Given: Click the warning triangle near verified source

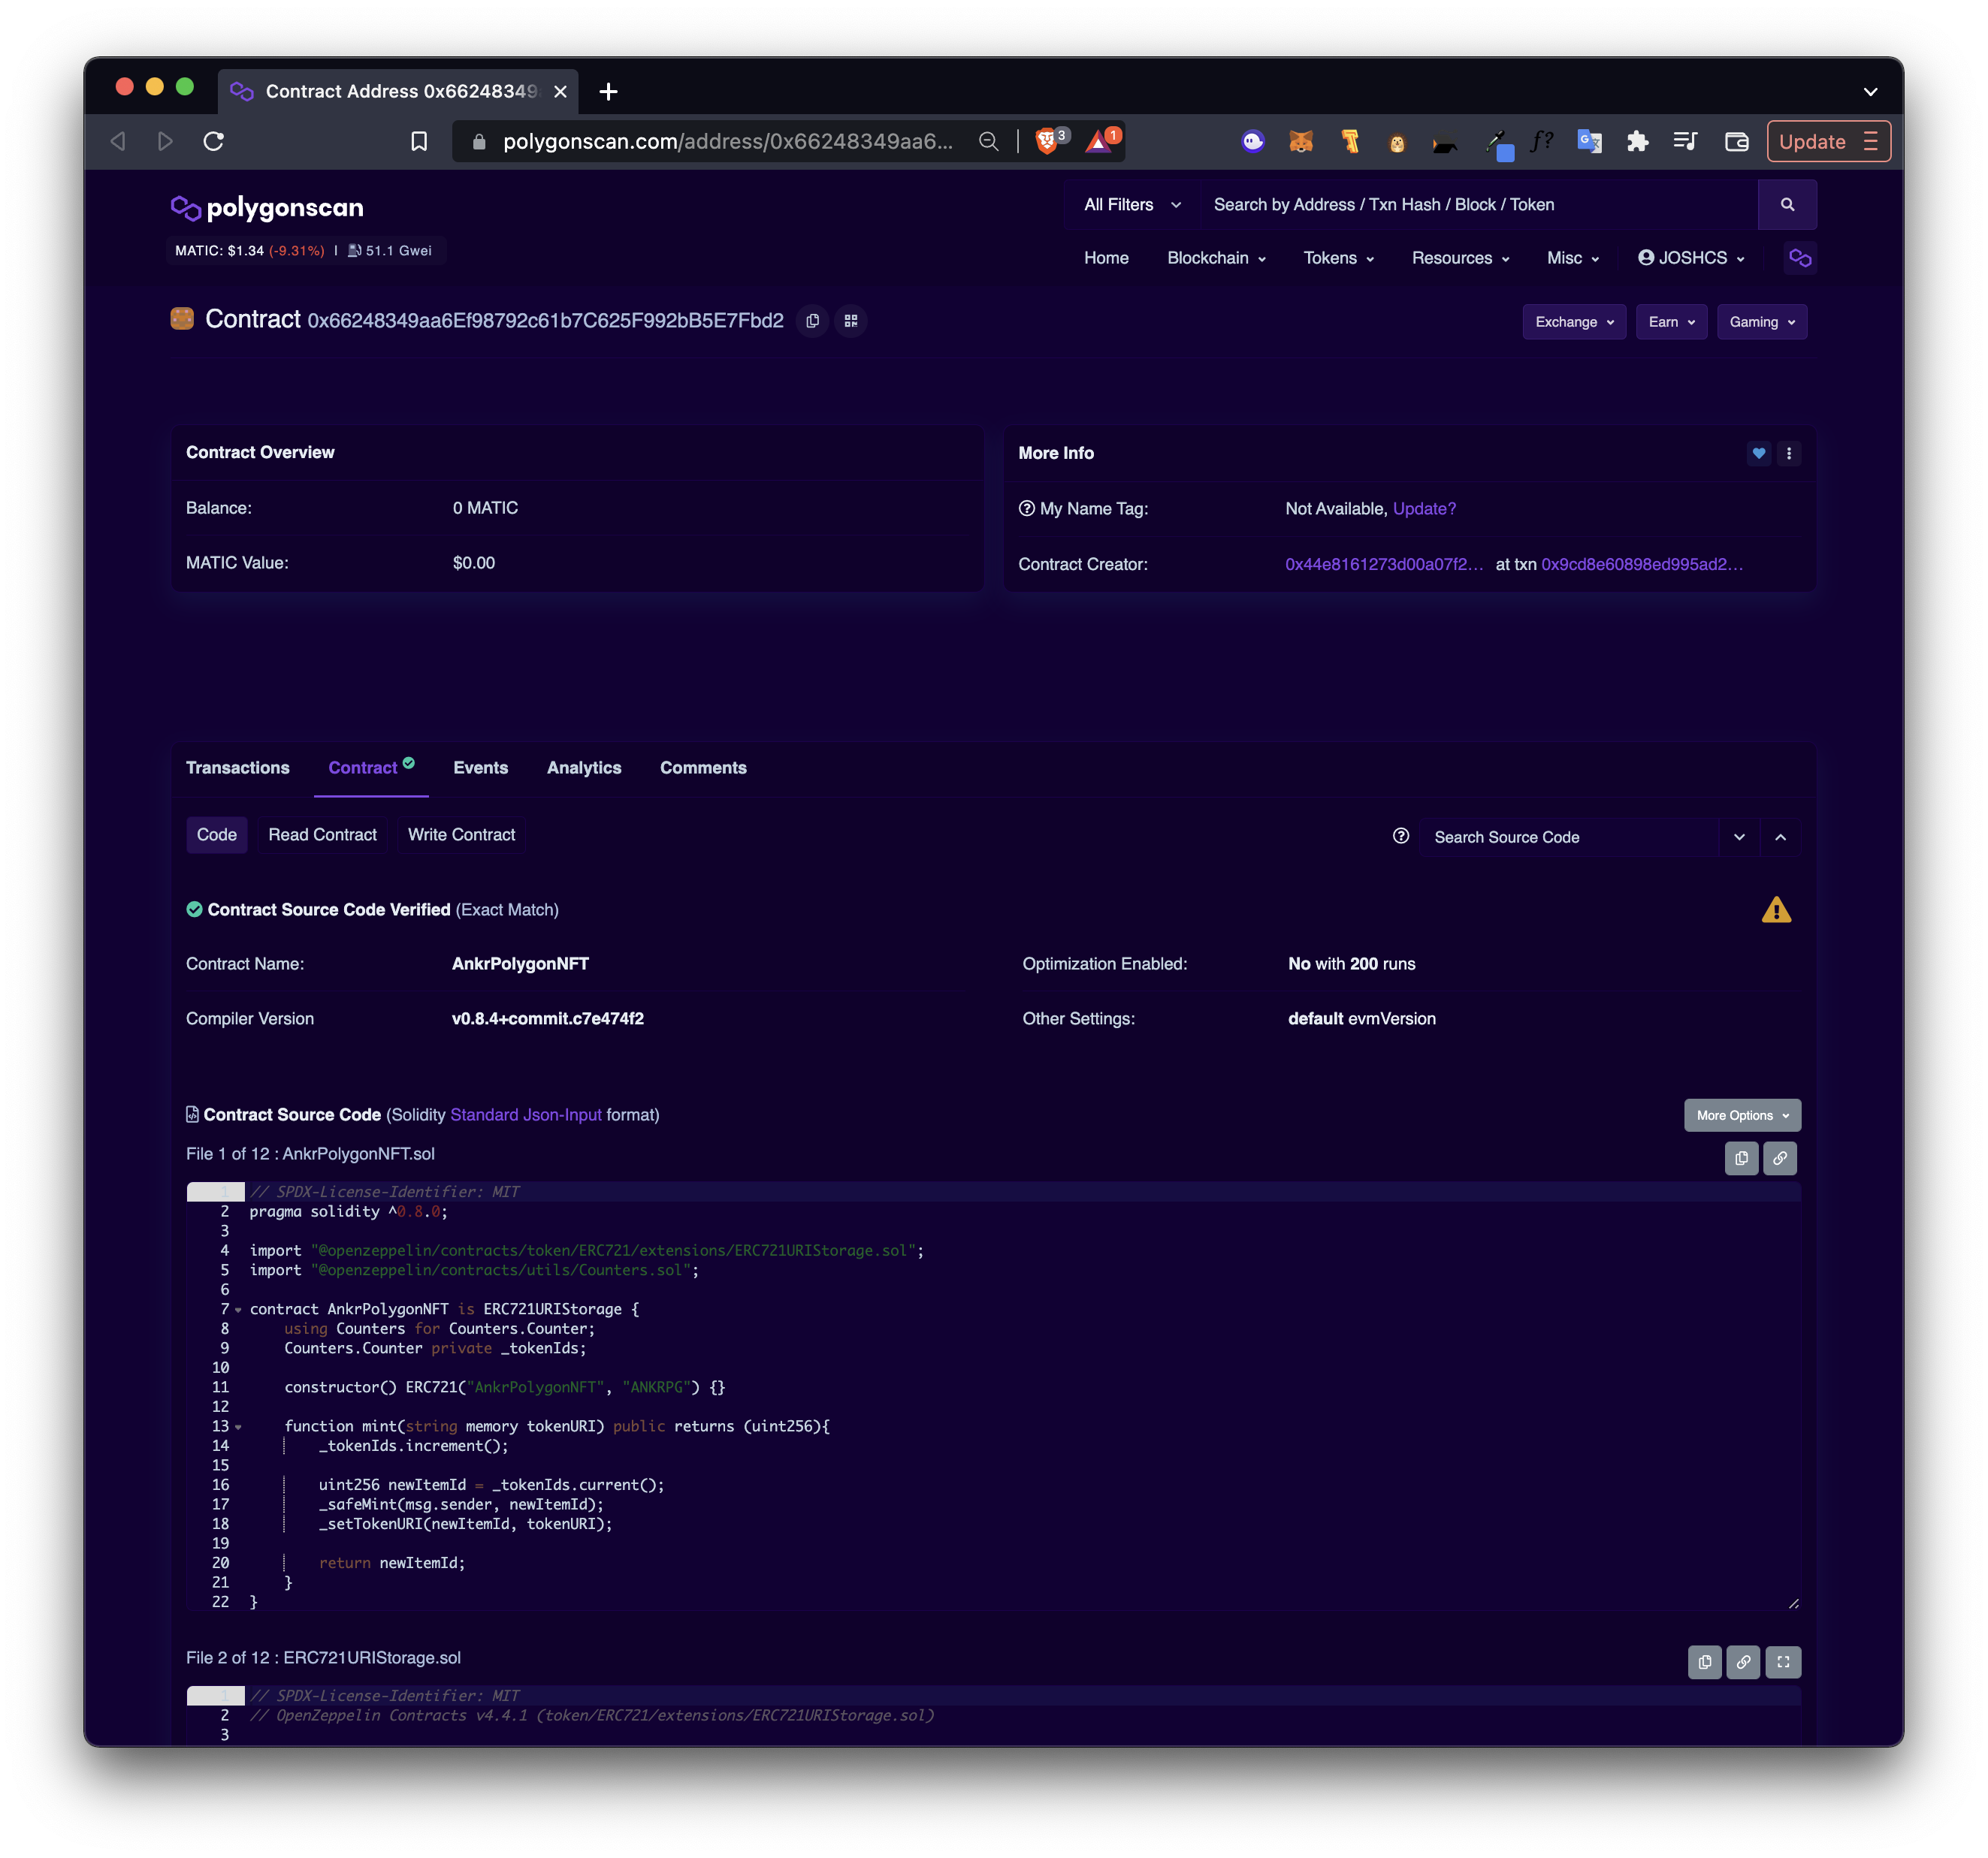Looking at the screenshot, I should coord(1777,909).
